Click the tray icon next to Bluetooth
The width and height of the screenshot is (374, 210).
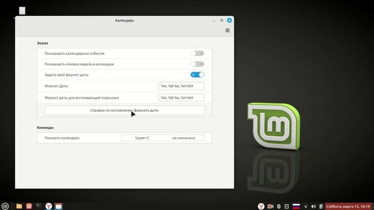pos(287,206)
